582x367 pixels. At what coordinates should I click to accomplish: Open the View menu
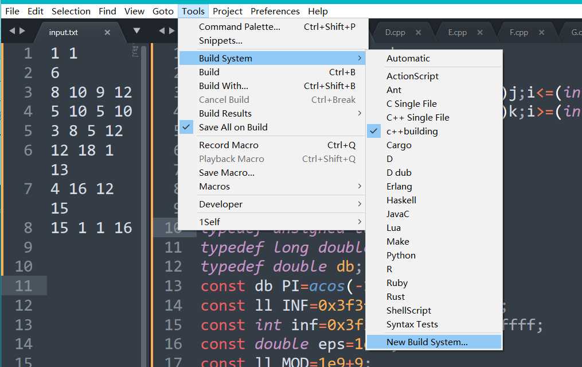click(134, 11)
